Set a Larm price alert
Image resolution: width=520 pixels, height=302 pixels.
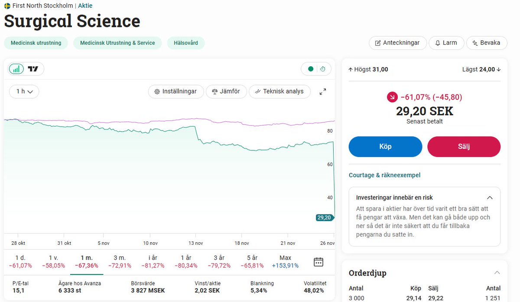pyautogui.click(x=446, y=43)
